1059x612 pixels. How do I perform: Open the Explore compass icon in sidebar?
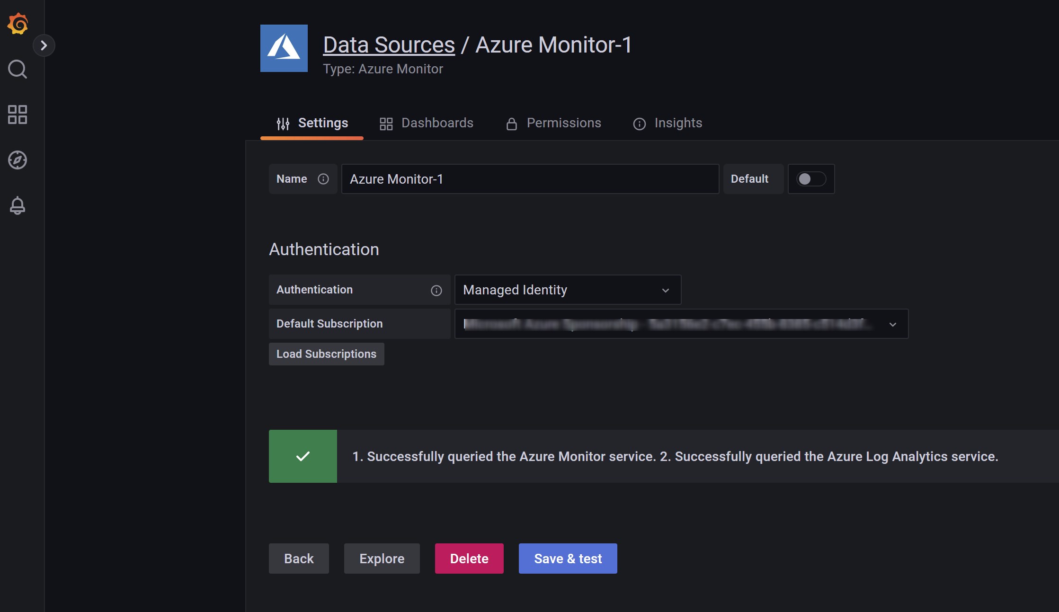[18, 160]
